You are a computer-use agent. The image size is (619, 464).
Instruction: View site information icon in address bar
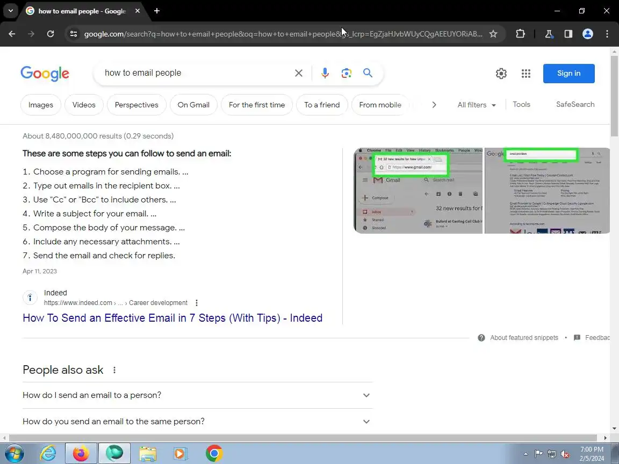[x=74, y=34]
